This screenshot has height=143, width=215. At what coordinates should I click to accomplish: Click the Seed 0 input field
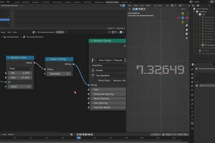tap(20, 86)
